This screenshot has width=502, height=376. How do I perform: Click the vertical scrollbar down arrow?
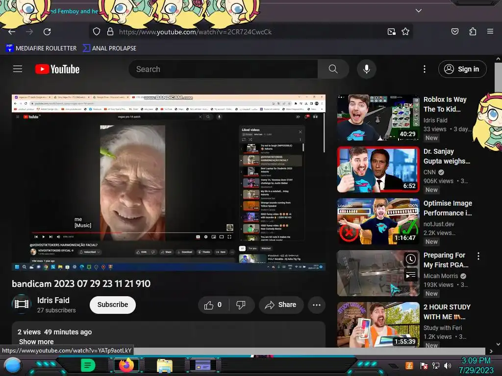pyautogui.click(x=498, y=344)
